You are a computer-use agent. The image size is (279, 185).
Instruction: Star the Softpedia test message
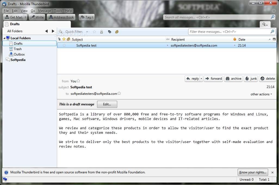pos(64,45)
